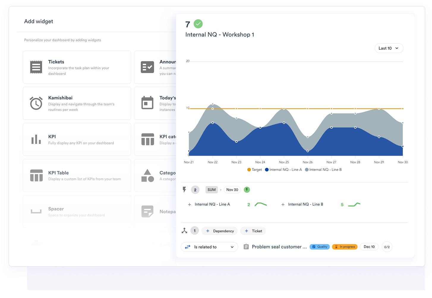Click the SUM aggregation chip
Viewport: 432px width, 298px height.
click(212, 190)
